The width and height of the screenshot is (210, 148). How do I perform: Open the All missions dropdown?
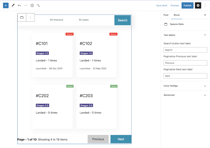tap(56, 20)
